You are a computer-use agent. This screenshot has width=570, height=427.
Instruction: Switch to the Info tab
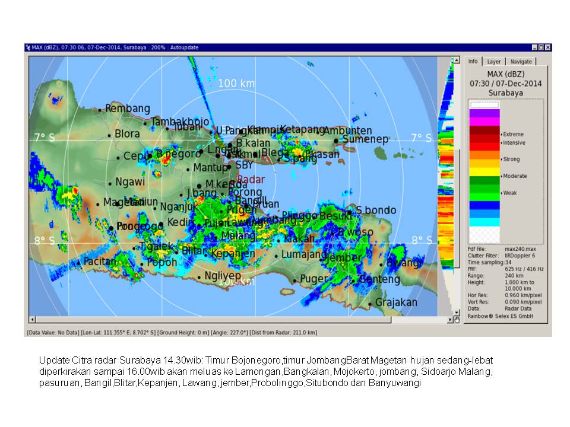point(473,61)
